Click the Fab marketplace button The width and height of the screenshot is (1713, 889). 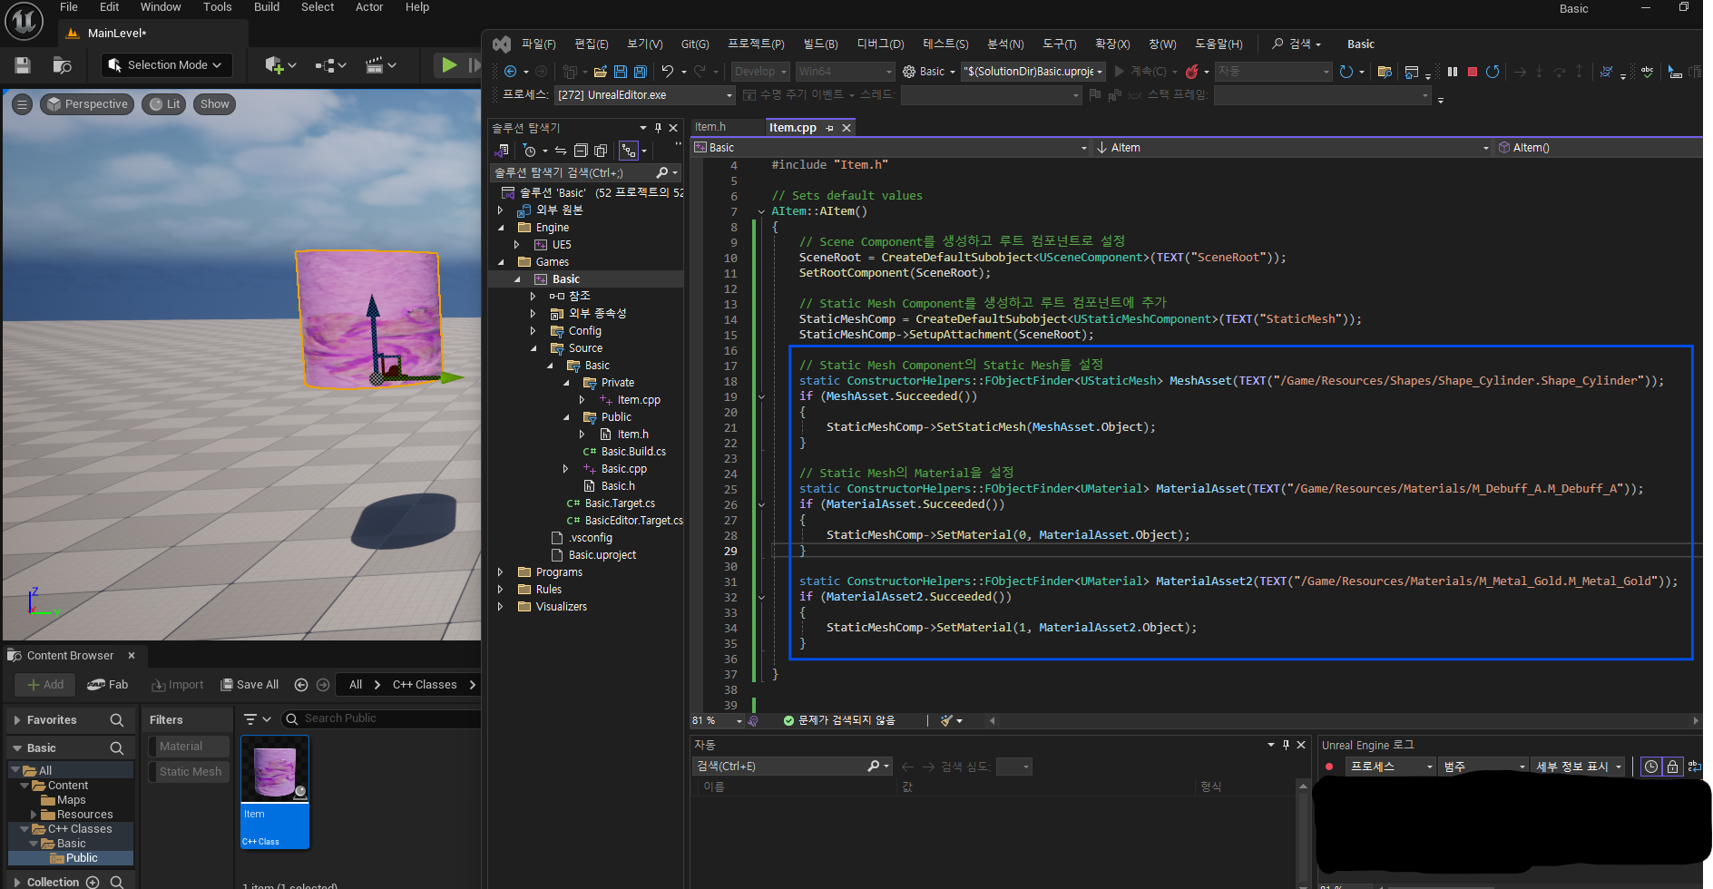(108, 685)
